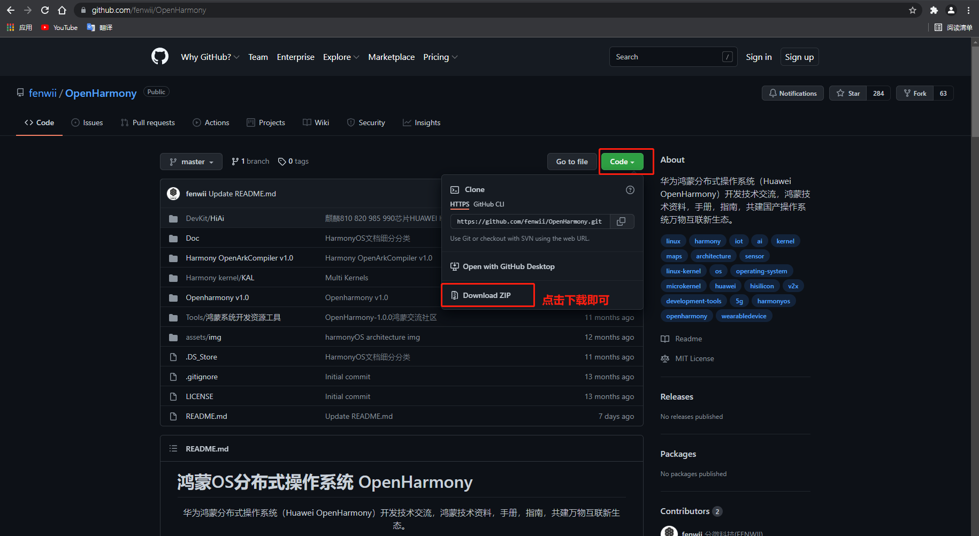Open the browser extensions puzzle icon
Image resolution: width=979 pixels, height=536 pixels.
934,10
